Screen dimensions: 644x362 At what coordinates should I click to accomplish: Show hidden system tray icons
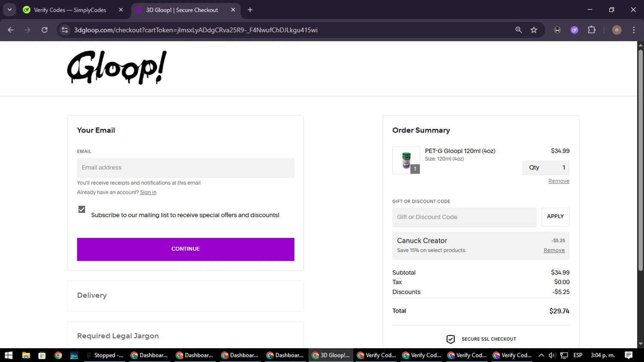pos(541,355)
